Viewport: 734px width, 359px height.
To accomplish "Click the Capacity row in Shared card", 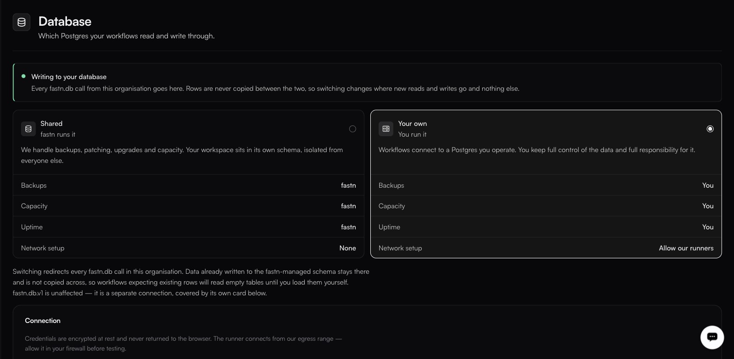I will (189, 206).
